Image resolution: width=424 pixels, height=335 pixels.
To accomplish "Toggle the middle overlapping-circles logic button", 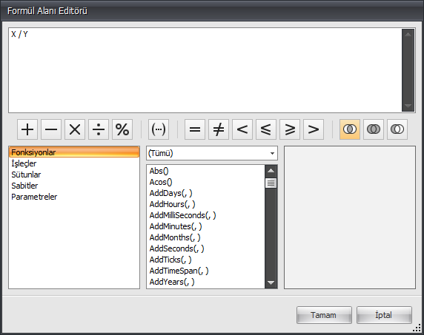I will pos(374,129).
